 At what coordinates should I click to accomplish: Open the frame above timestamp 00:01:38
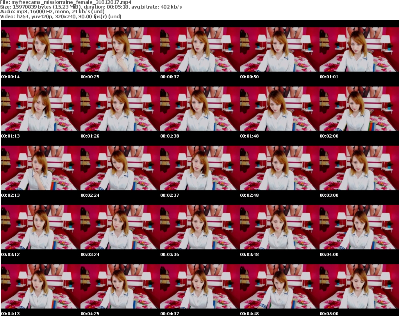[200, 109]
